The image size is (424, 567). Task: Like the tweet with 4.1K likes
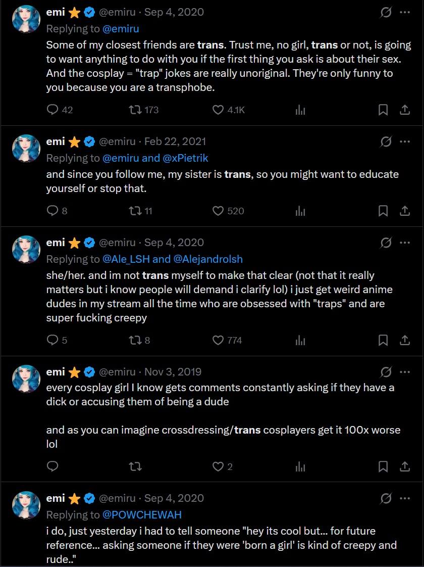pos(218,110)
